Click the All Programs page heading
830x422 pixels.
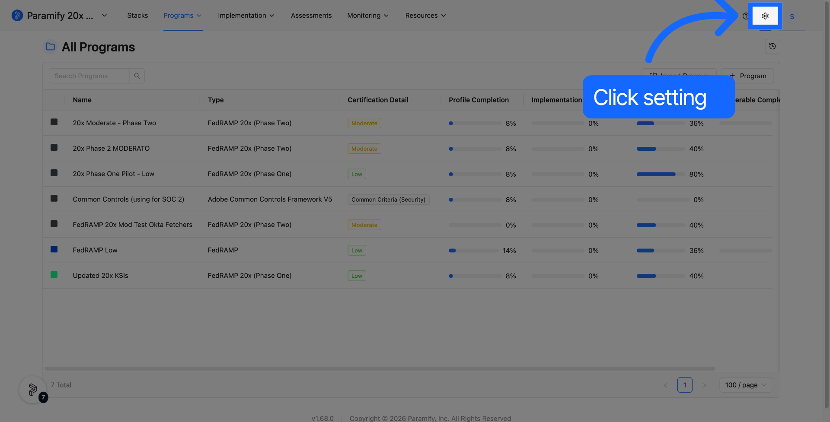[x=98, y=47]
